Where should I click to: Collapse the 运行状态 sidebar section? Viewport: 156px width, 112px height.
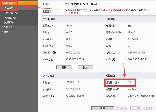tap(8, 3)
